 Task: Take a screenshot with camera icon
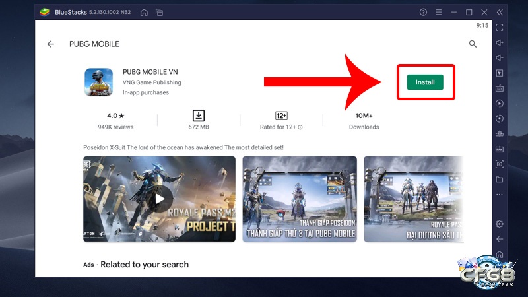(500, 164)
